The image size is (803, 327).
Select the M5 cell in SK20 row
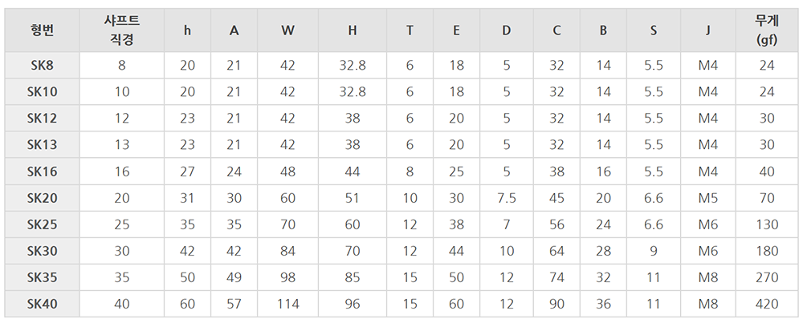tap(708, 198)
